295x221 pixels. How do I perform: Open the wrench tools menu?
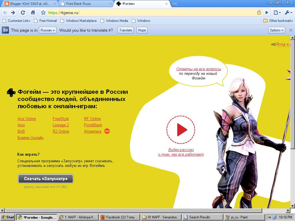[288, 13]
